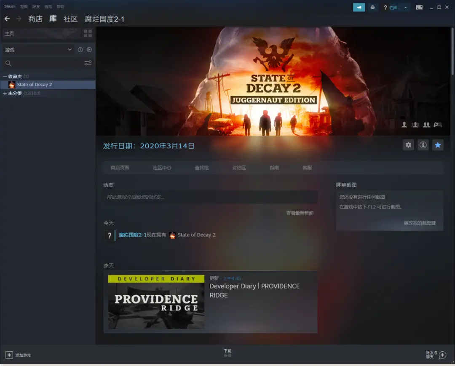455x366 pixels.
Task: Switch to Big Picture mode icon
Action: coord(419,7)
